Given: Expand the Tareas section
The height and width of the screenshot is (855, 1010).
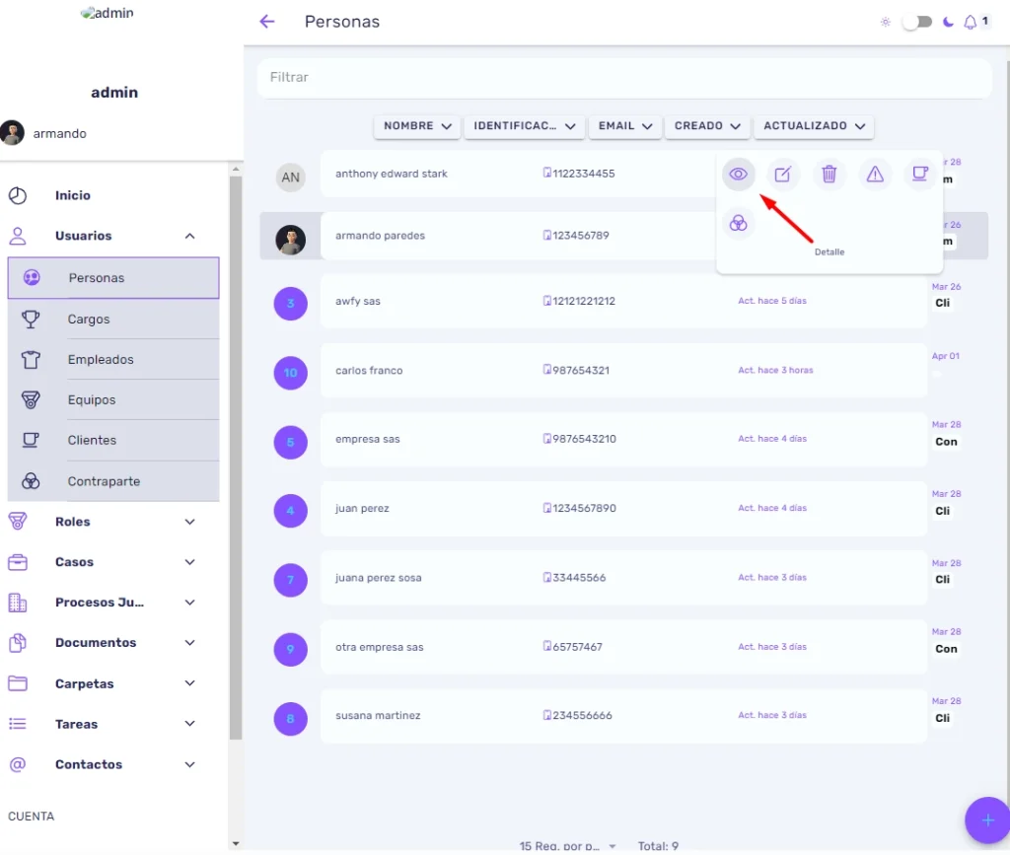Looking at the screenshot, I should pyautogui.click(x=189, y=724).
